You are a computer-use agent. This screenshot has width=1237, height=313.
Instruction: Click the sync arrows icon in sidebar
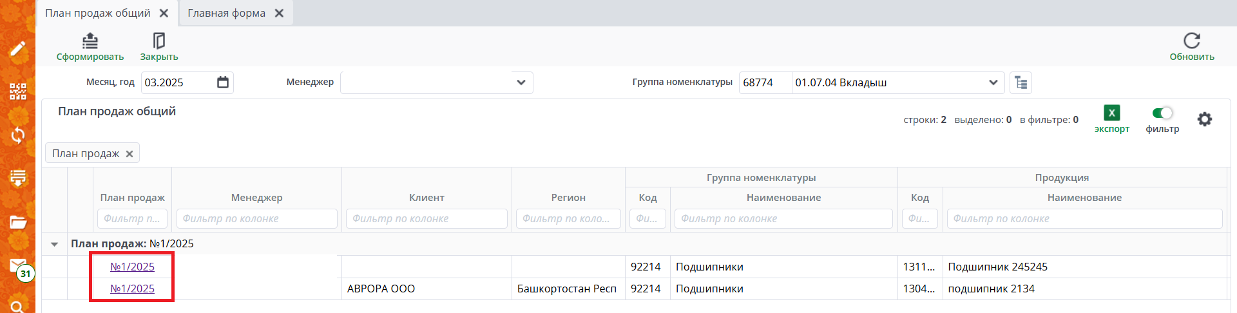point(17,135)
